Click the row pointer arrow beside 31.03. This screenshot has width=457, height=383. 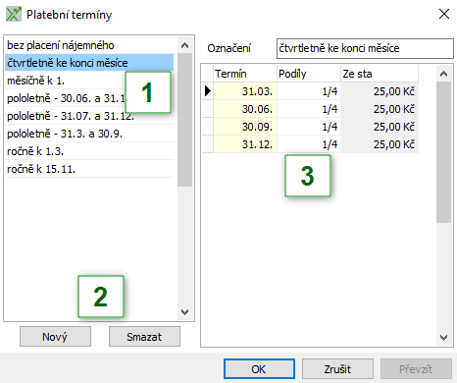[x=208, y=91]
